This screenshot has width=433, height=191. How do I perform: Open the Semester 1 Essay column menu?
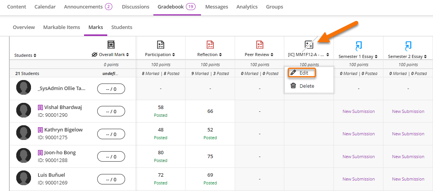point(376,56)
